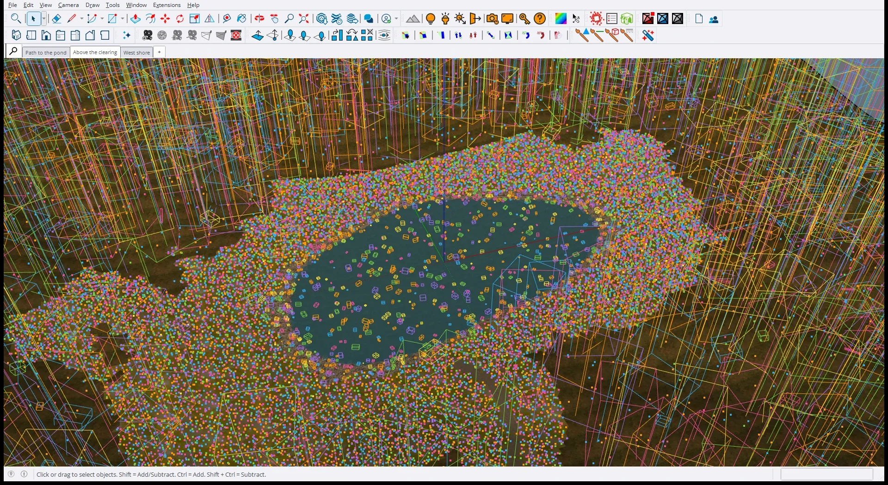Click the 'Above the clearing' scene tab
This screenshot has height=485, width=888.
[x=95, y=52]
